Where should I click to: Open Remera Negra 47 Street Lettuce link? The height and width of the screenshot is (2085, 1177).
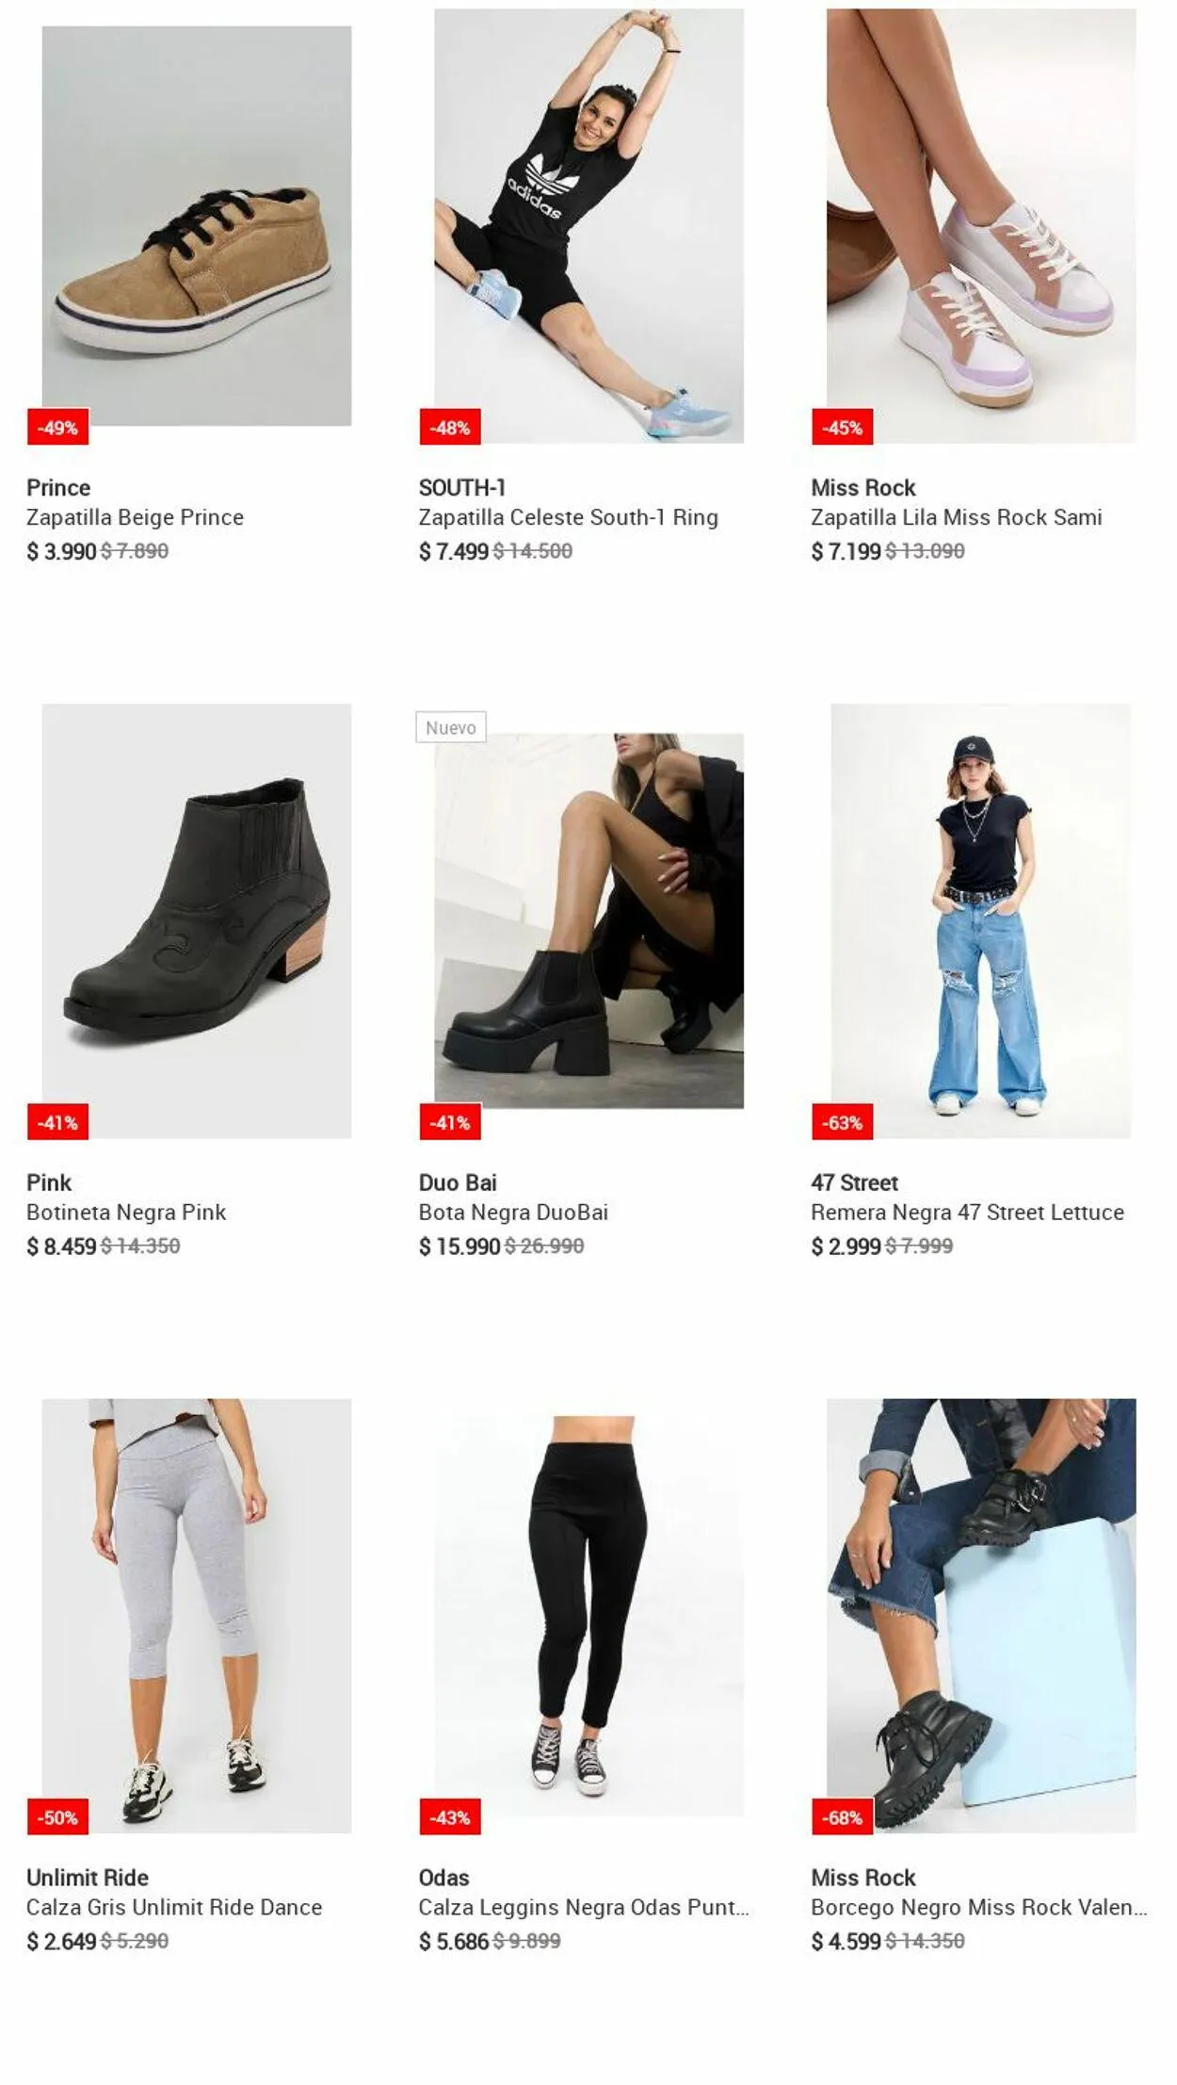tap(967, 1212)
